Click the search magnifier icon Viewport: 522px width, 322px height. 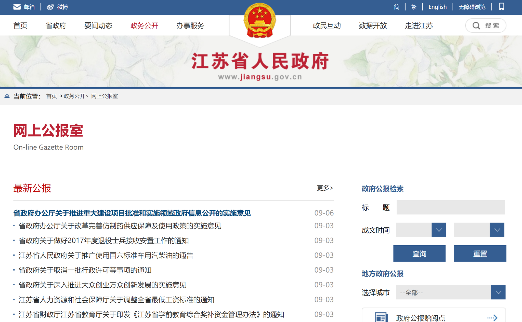pyautogui.click(x=476, y=25)
